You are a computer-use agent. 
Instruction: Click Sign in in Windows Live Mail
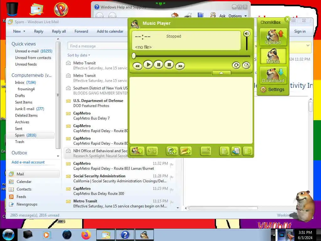click(x=300, y=31)
